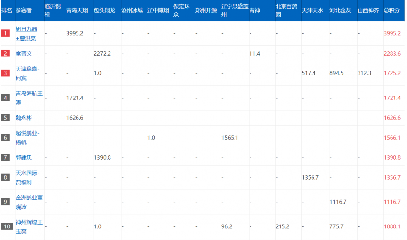Select the 3995.2 score under 青岛天翔

coord(75,33)
